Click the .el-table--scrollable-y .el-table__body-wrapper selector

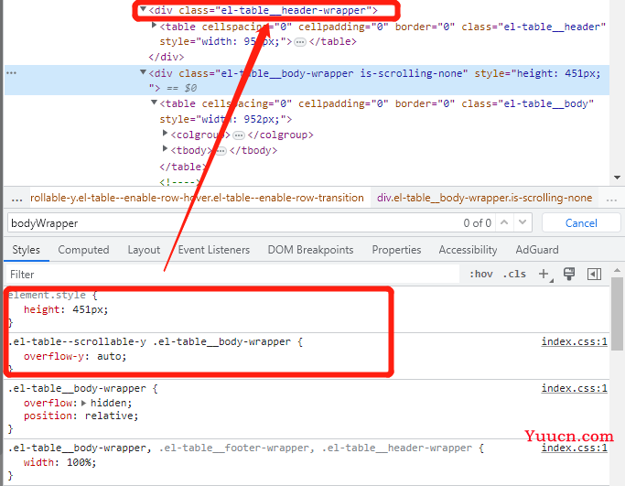coord(149,342)
